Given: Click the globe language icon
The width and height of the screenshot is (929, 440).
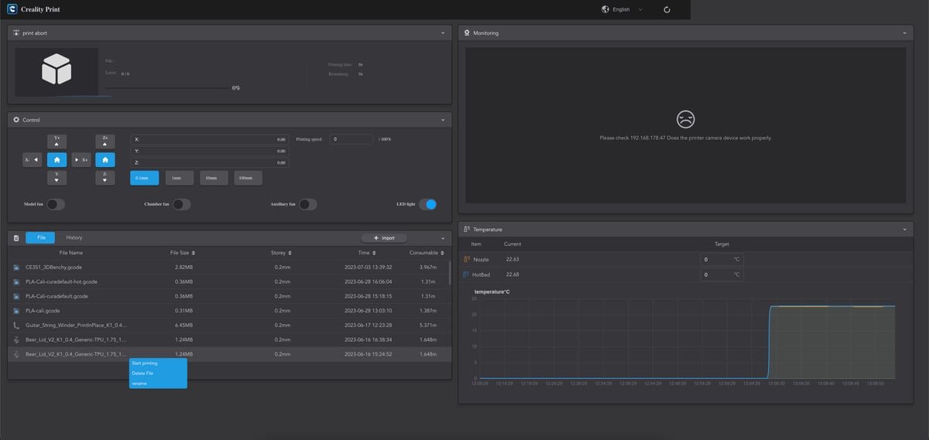Looking at the screenshot, I should pyautogui.click(x=605, y=9).
